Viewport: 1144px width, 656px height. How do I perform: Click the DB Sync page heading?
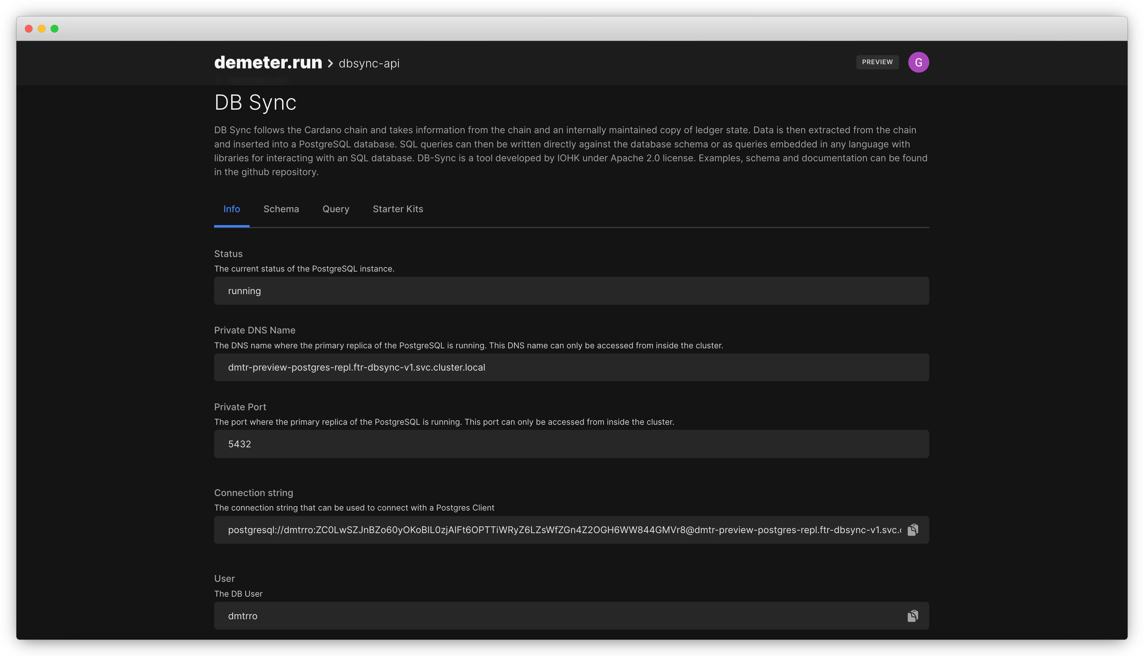[x=255, y=103]
